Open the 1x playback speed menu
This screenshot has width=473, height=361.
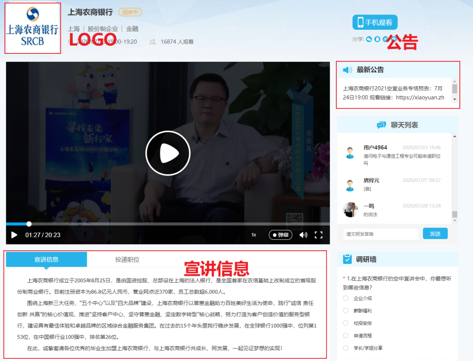[x=254, y=235]
